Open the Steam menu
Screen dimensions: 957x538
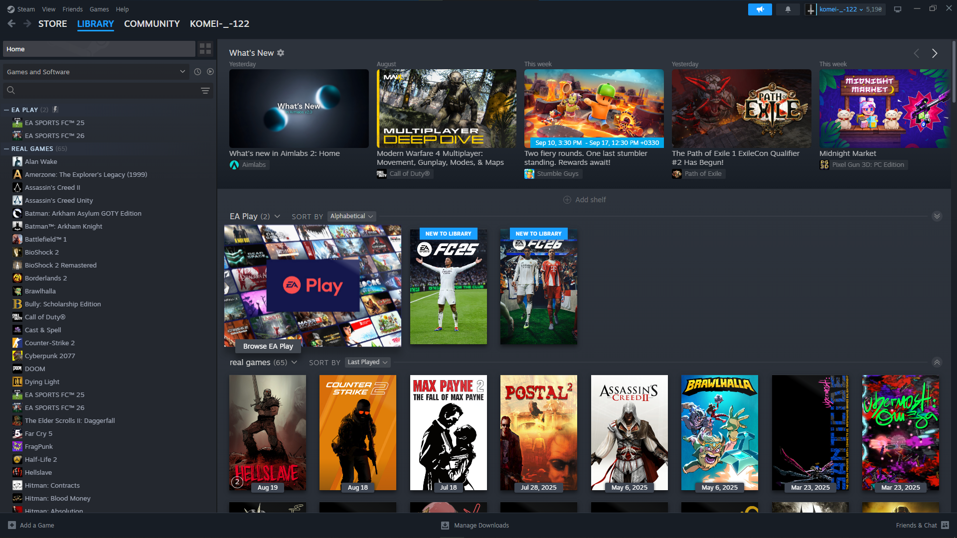[26, 9]
